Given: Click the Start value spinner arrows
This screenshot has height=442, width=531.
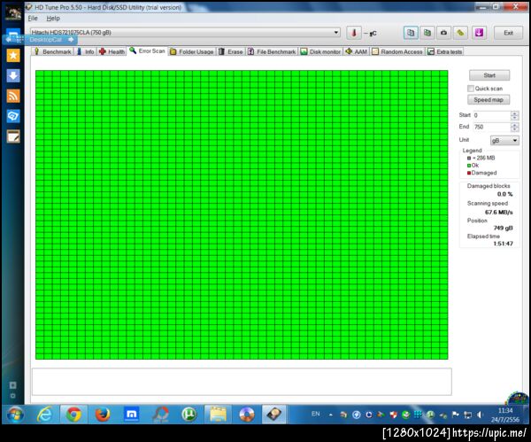Looking at the screenshot, I should pos(514,115).
